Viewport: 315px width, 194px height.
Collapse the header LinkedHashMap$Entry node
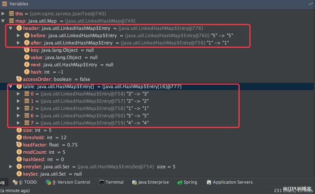pyautogui.click(x=11, y=28)
